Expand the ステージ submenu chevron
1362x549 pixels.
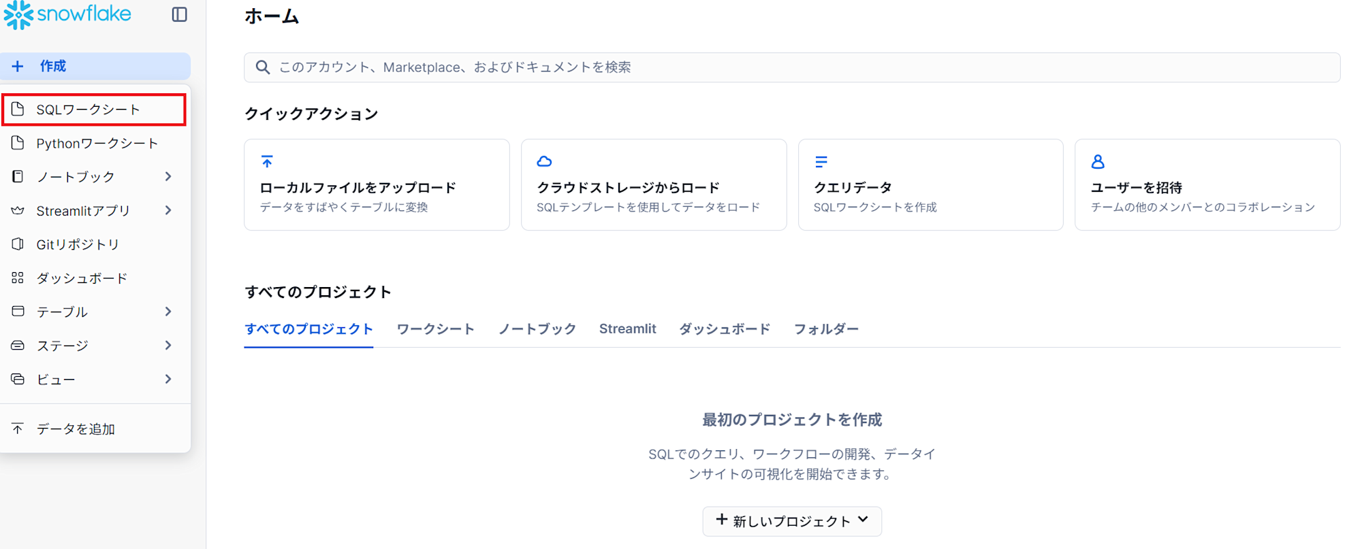pyautogui.click(x=168, y=346)
